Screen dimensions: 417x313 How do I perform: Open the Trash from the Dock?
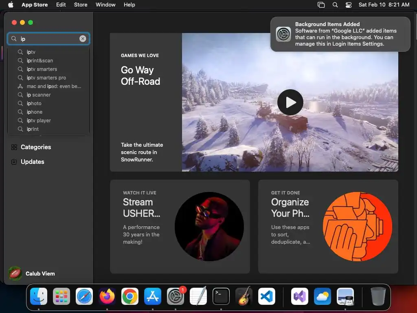click(x=378, y=296)
